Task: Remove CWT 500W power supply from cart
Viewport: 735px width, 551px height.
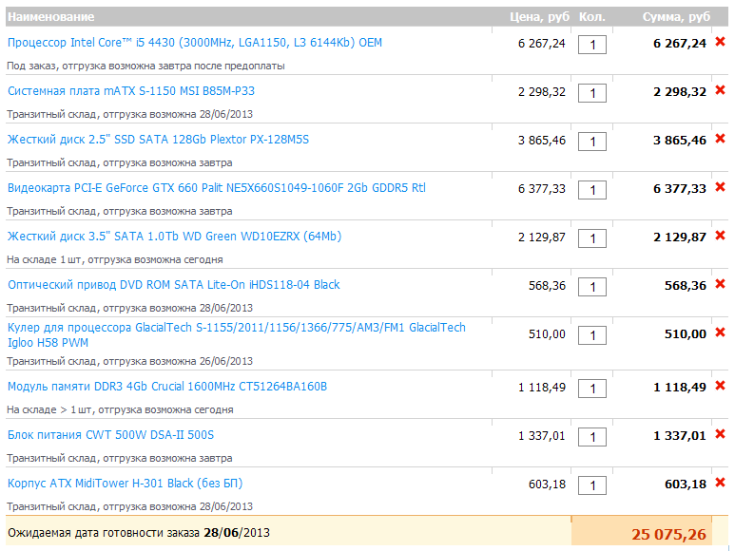Action: point(720,435)
